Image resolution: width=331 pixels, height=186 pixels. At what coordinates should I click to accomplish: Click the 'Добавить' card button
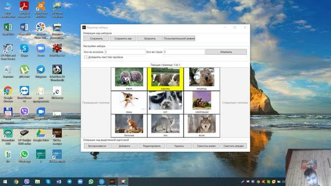(x=124, y=146)
